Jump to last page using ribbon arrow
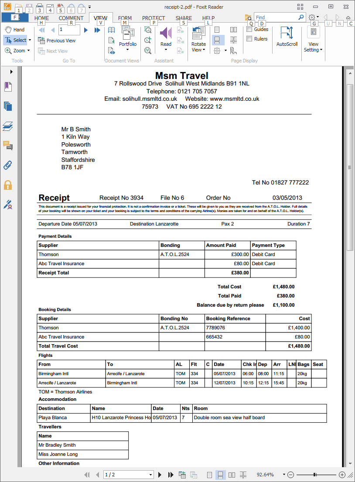355x482 pixels. point(97,30)
